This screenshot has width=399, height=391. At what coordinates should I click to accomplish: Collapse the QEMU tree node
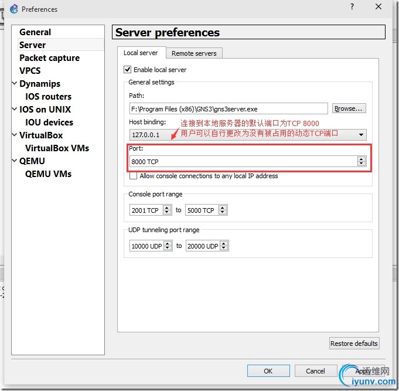[15, 161]
